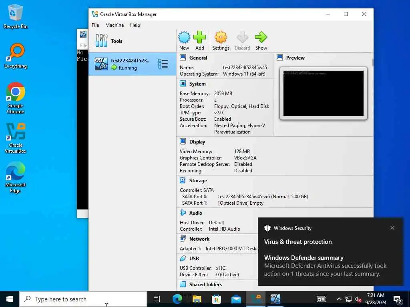
Task: Click the muted volume tray icon
Action: 358,299
